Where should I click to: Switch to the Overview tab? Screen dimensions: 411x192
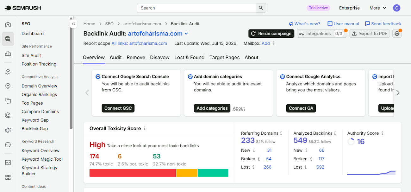coord(94,57)
